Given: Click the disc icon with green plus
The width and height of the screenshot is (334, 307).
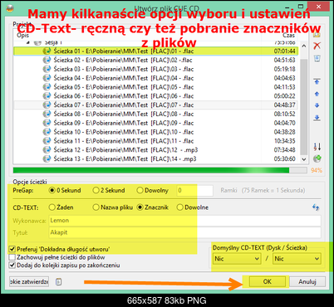Looking at the screenshot, I should coord(317,158).
